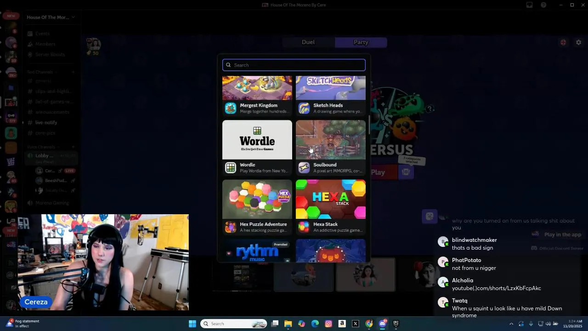Click the Soulbound app icon
The width and height of the screenshot is (588, 331).
pos(304,168)
